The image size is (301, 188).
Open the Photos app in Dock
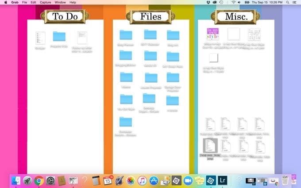click(131, 180)
